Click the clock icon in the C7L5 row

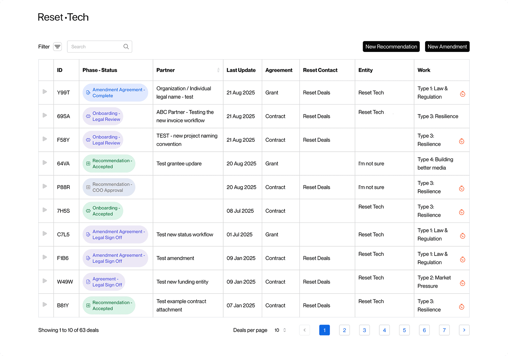coord(463,236)
